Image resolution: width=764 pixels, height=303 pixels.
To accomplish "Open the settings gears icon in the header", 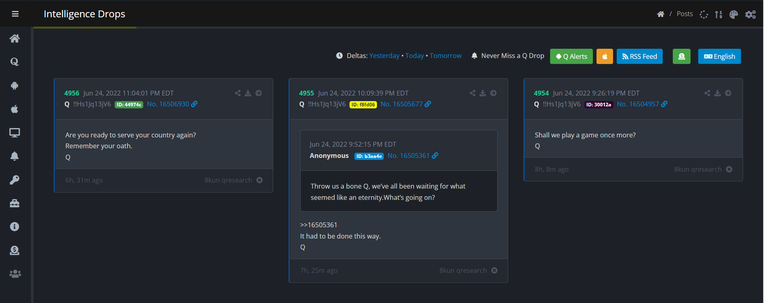I will 751,15.
